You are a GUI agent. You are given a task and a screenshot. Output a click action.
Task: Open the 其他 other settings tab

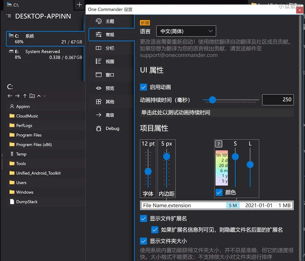coord(110,102)
